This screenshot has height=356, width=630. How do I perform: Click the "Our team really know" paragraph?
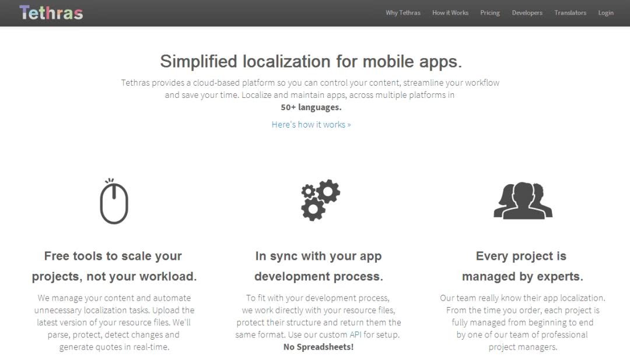pos(522,322)
